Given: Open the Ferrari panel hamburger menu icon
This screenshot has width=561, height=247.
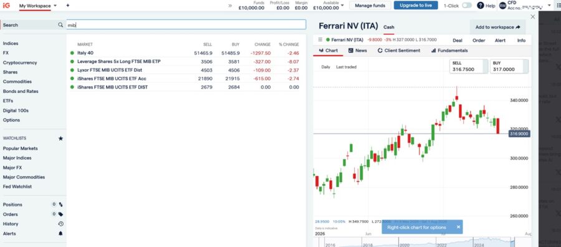Looking at the screenshot, I should (x=320, y=40).
